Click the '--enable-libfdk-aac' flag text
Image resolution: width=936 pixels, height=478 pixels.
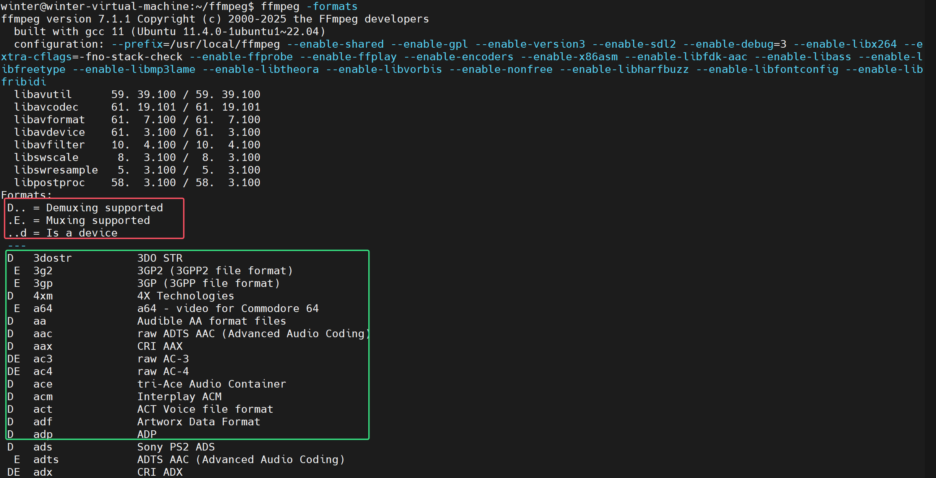pos(686,57)
